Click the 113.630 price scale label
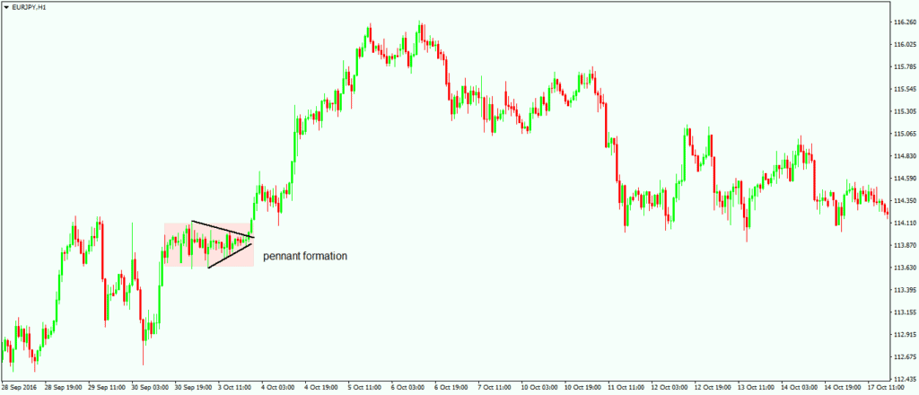Image resolution: width=919 pixels, height=395 pixels. pyautogui.click(x=905, y=268)
